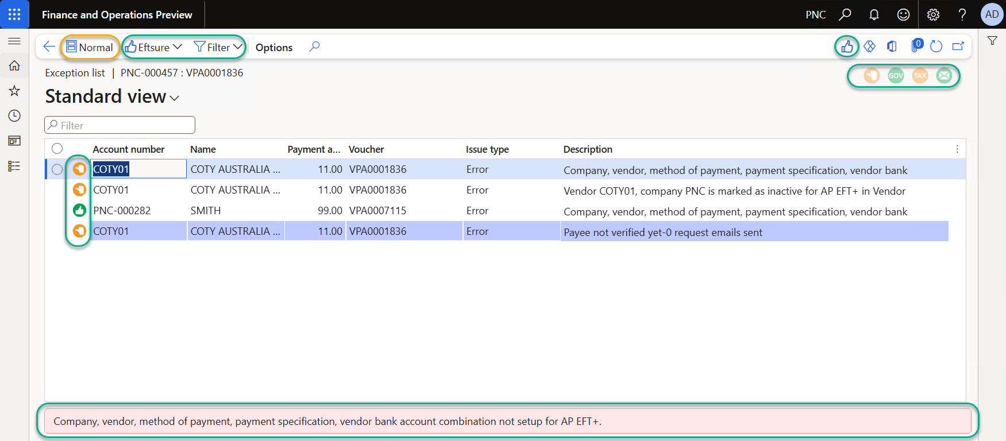Image resolution: width=1006 pixels, height=441 pixels.
Task: Expand the Filter dropdown in action bar
Action: [218, 47]
